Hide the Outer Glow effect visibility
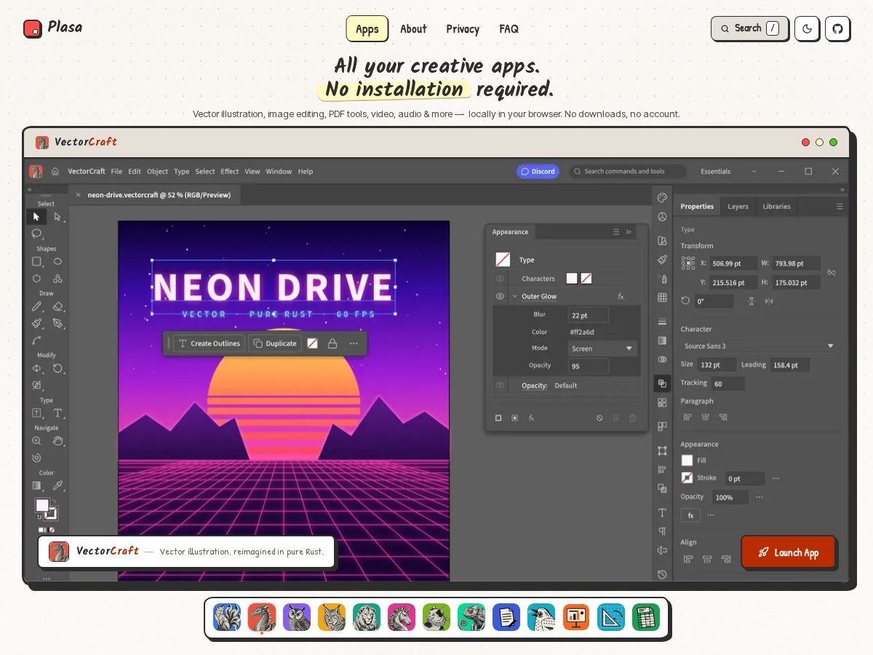 coord(500,296)
